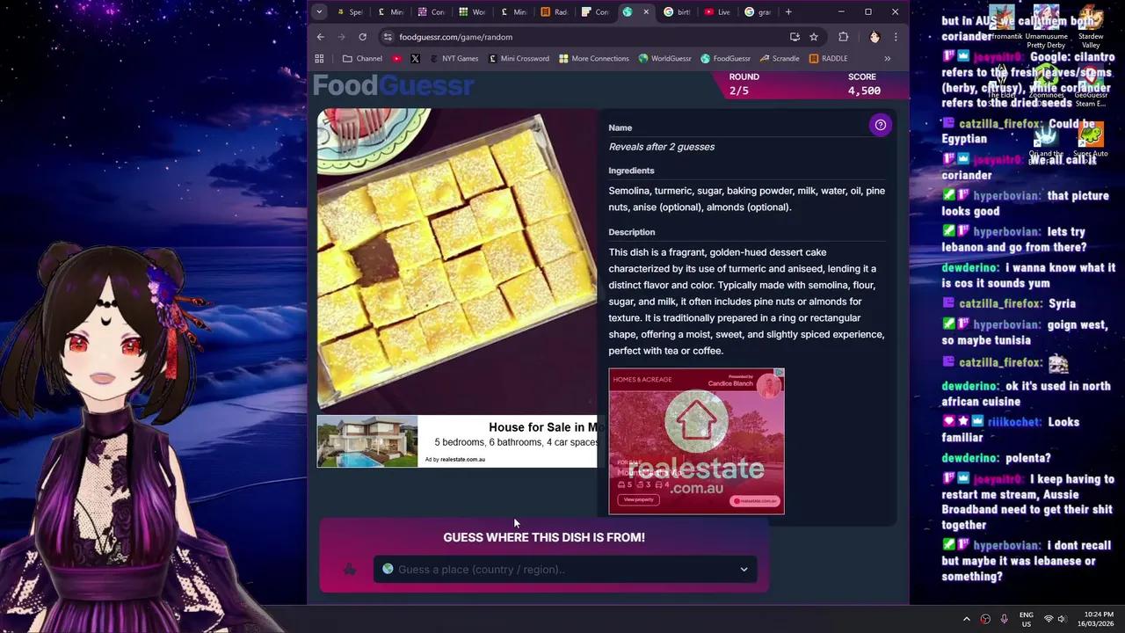Screen dimensions: 1125x633
Task: Click the OBS icon in the system tray
Action: (985, 619)
